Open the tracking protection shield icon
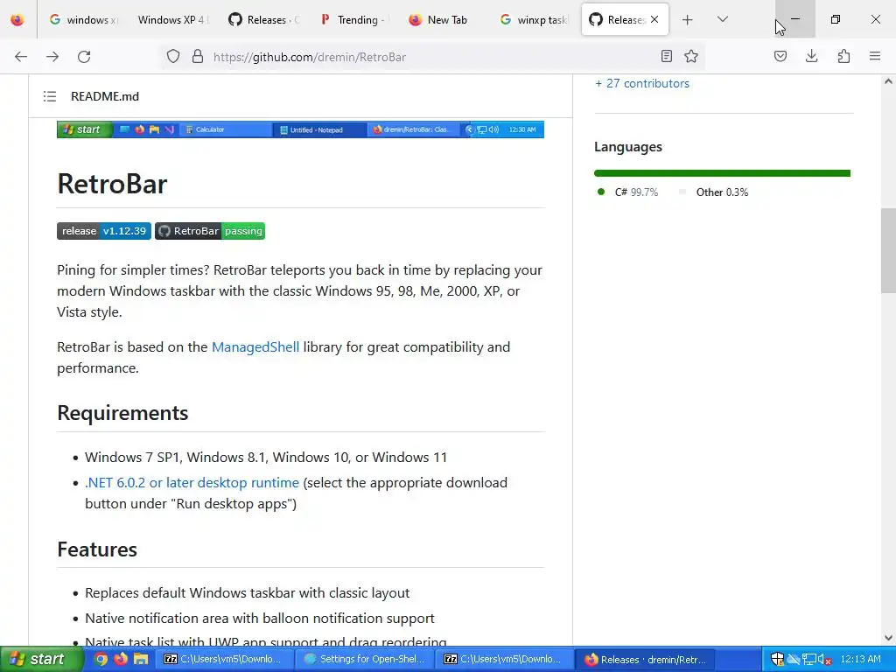 pos(173,57)
